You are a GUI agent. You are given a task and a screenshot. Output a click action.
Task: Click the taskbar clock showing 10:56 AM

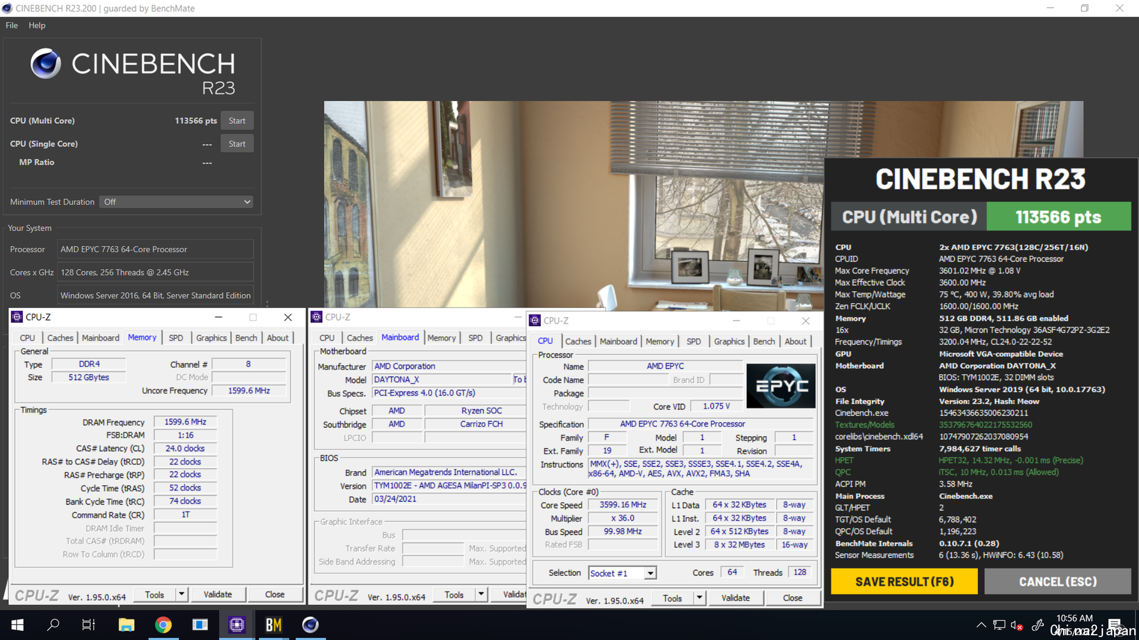click(x=1074, y=619)
